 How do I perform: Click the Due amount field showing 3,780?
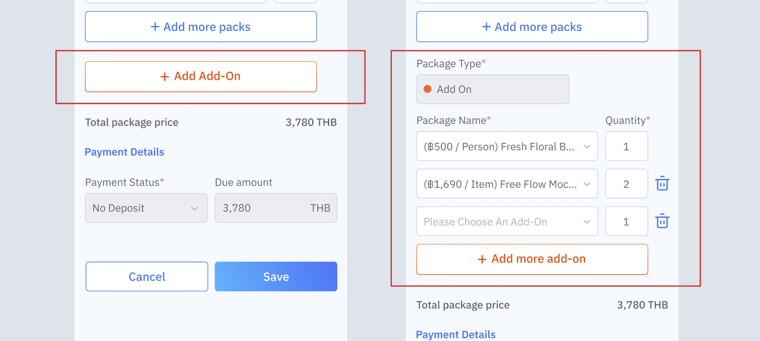(275, 208)
